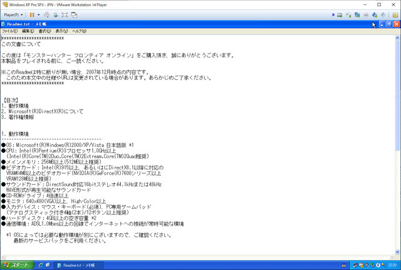Viewport: 401px width, 270px height.
Task: Open the 編集(E) menu in Notepad
Action: click(28, 31)
